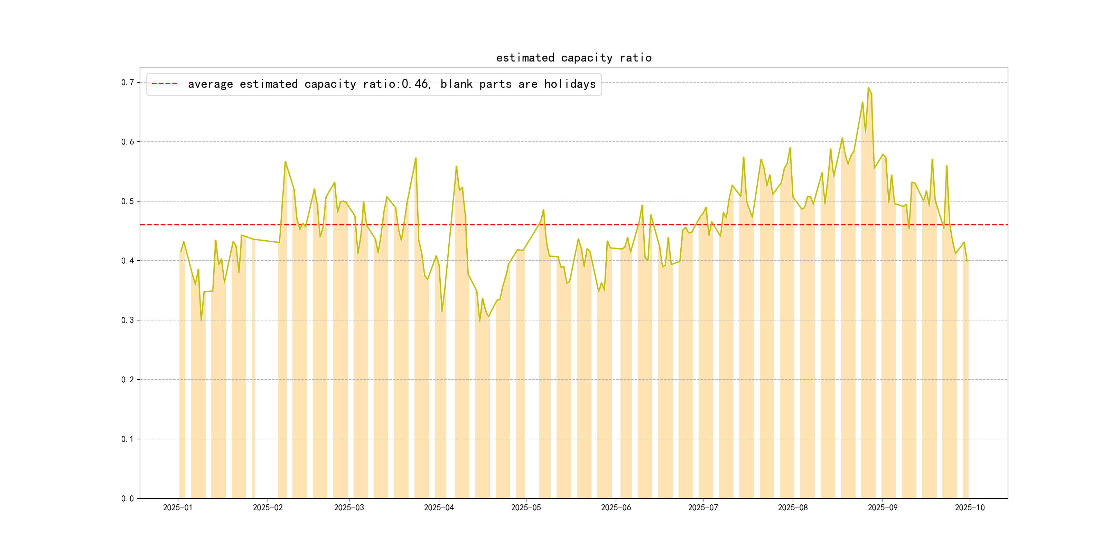Click the 2025-07 x-axis label
Viewport: 1120px width, 560px height.
point(703,507)
